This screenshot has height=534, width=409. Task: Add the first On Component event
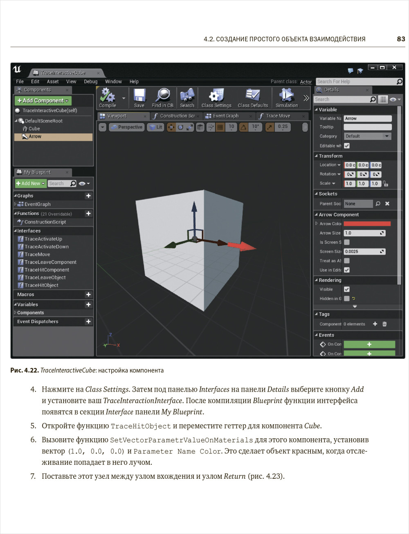coord(369,345)
